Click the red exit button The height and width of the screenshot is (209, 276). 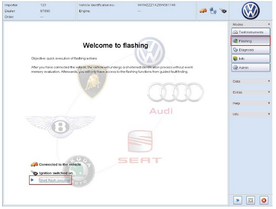264,200
